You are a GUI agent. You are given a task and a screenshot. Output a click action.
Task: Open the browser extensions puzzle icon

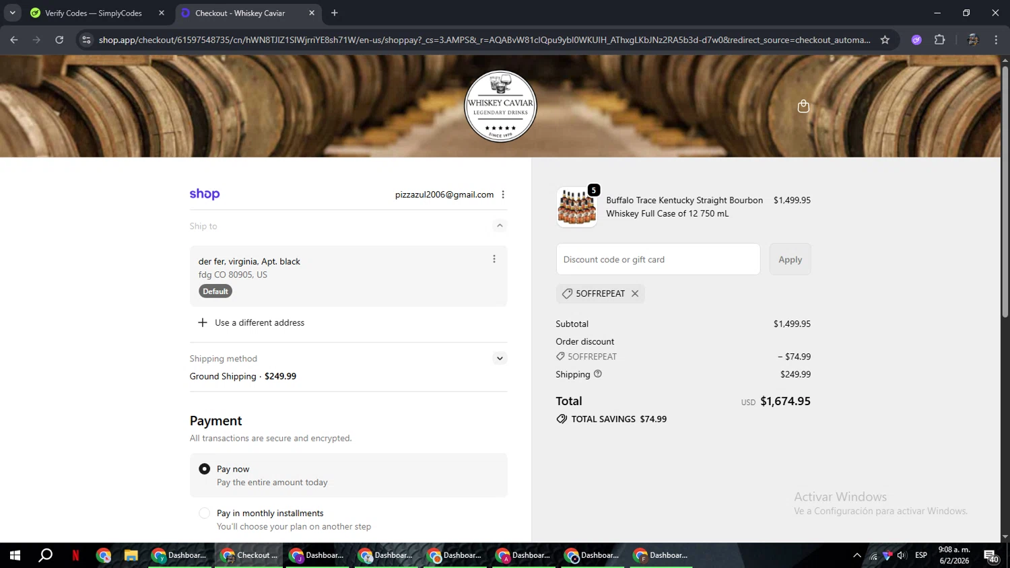pyautogui.click(x=940, y=40)
